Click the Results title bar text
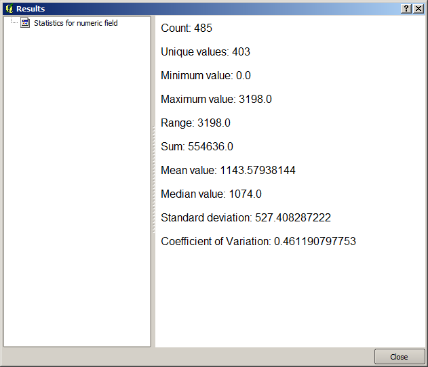 pyautogui.click(x=31, y=8)
